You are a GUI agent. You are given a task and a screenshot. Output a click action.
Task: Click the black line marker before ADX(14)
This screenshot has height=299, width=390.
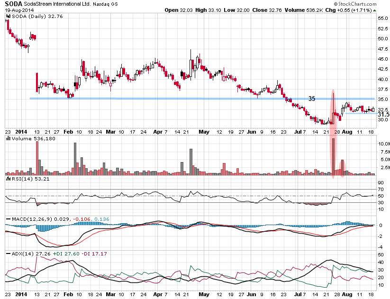(x=9, y=254)
